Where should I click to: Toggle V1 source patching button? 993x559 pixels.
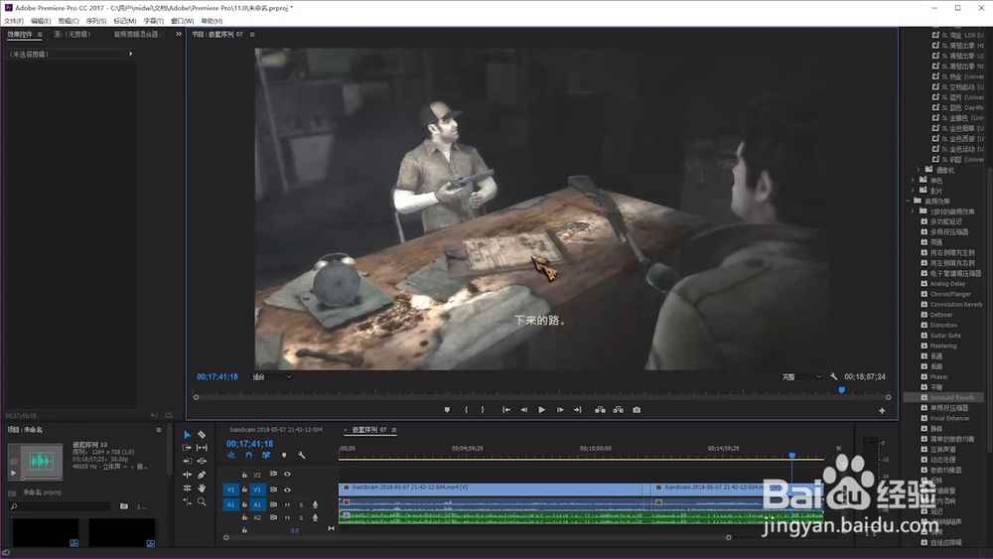(230, 489)
